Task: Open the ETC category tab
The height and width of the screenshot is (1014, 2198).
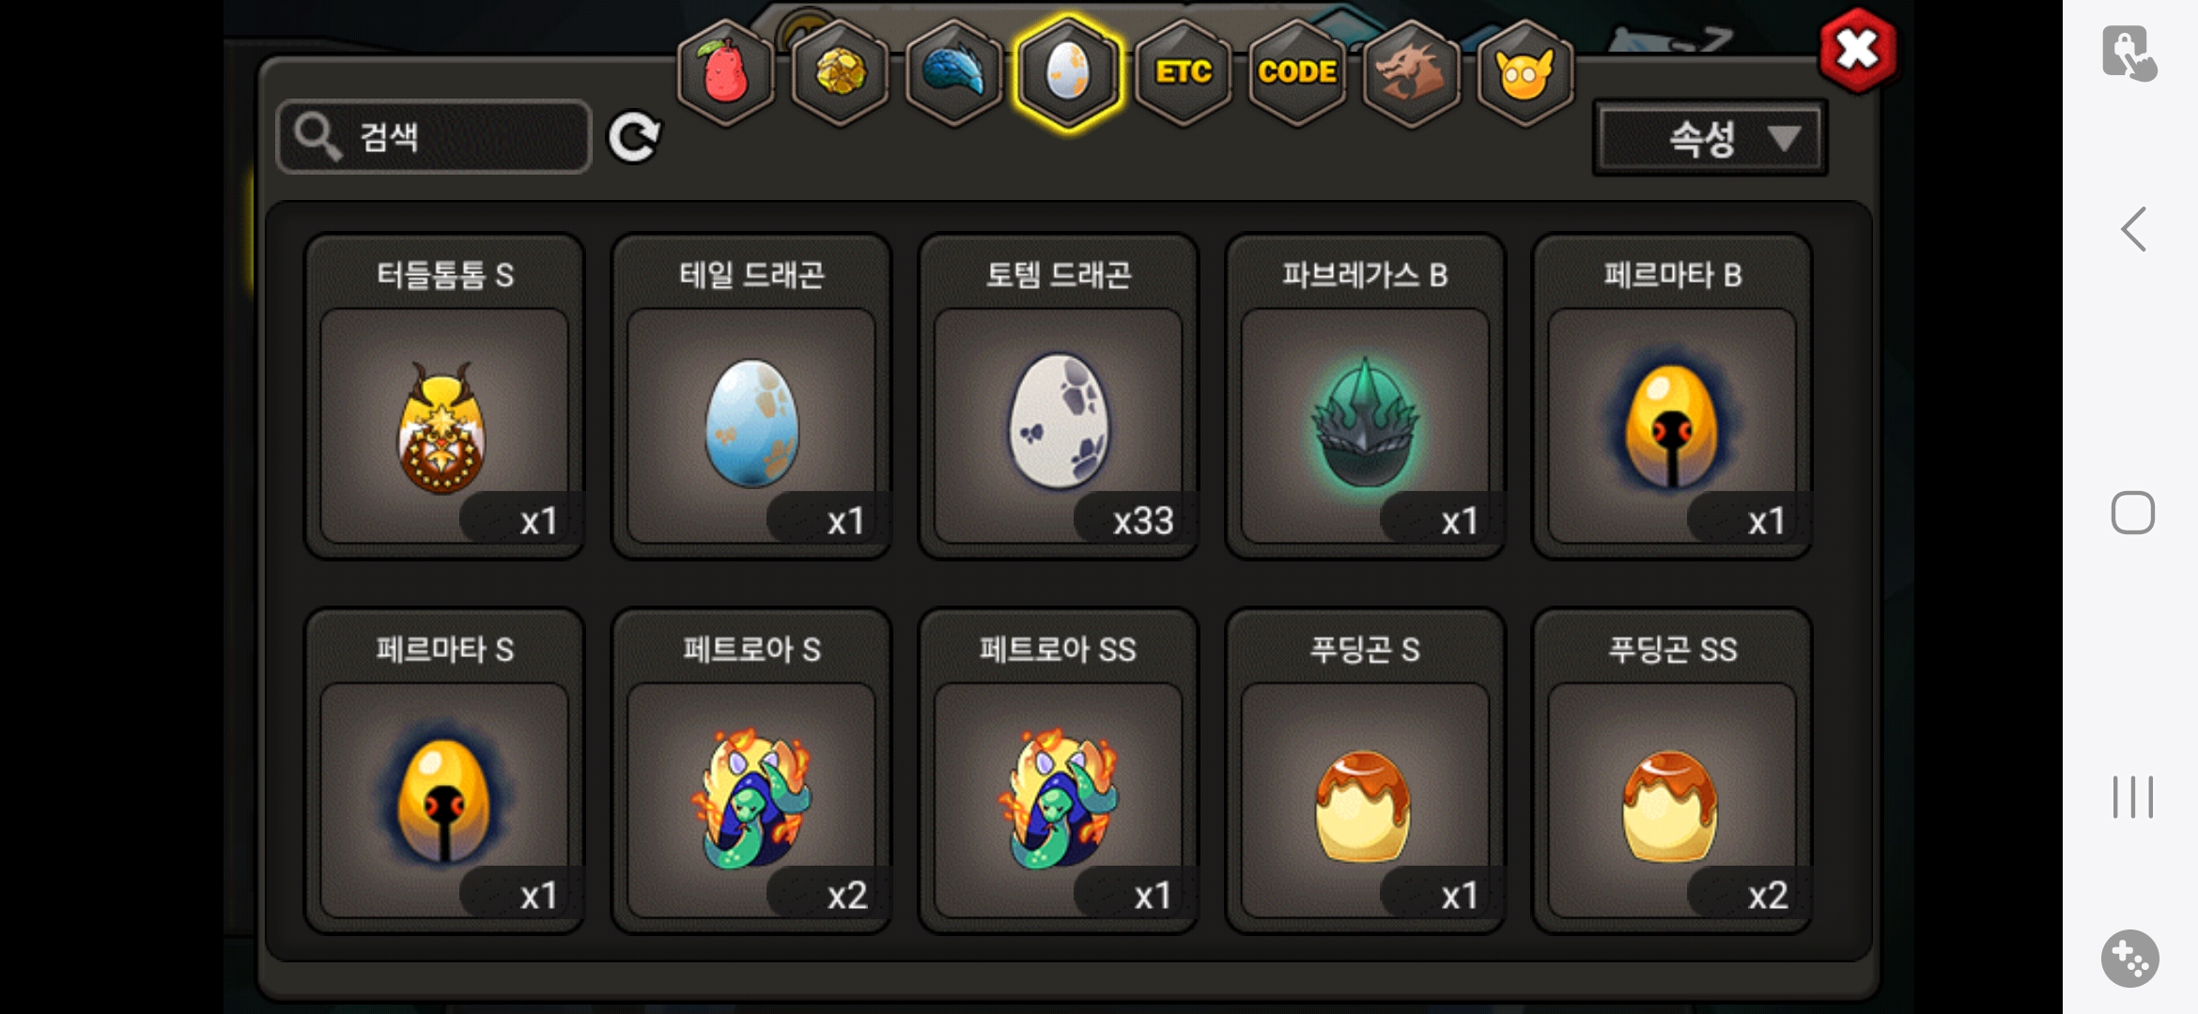Action: tap(1183, 73)
